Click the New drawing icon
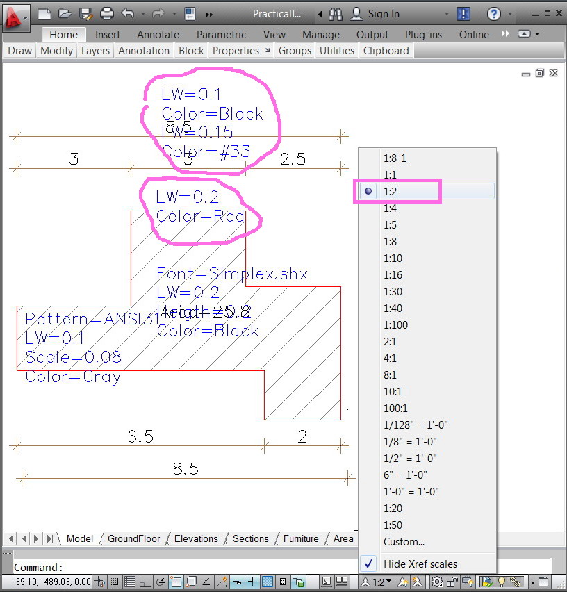 (x=44, y=14)
